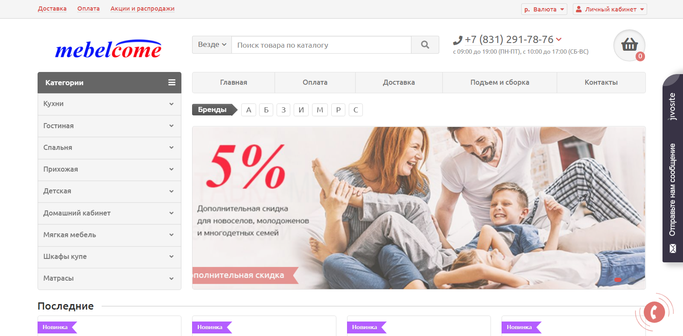Click the Оплата link in top bar
683x336 pixels.
pyautogui.click(x=88, y=9)
